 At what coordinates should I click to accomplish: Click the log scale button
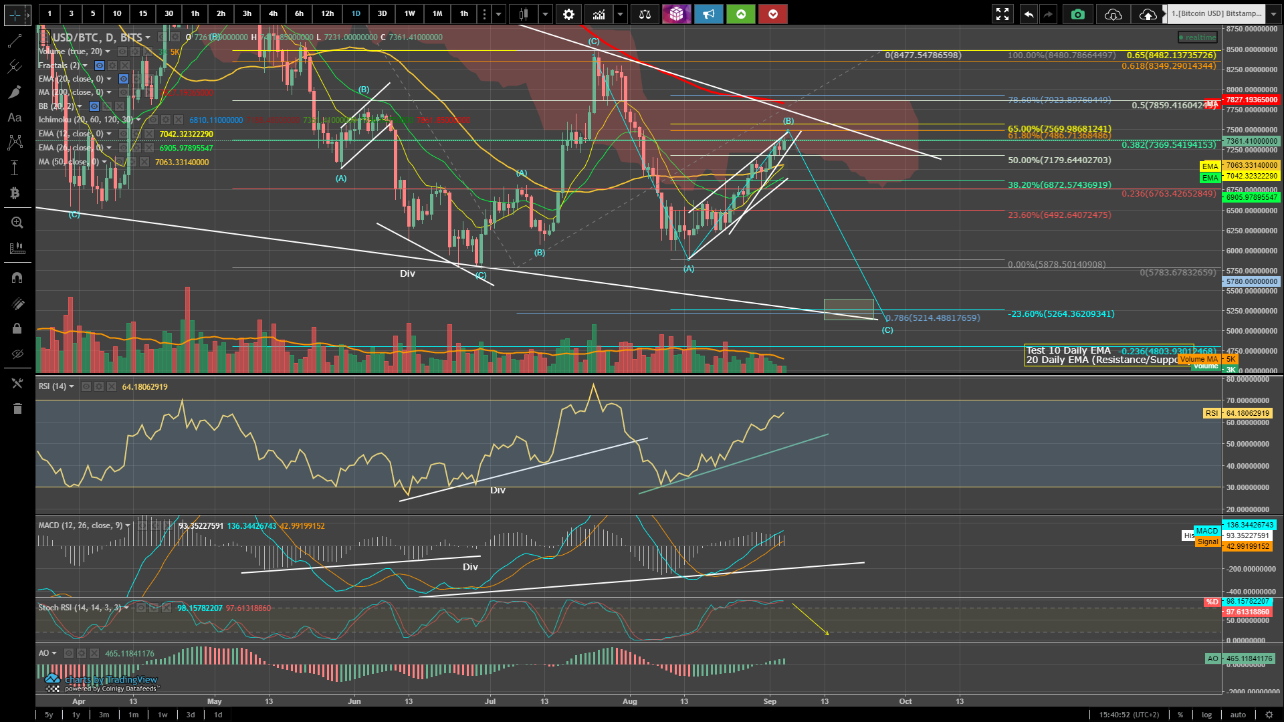[x=1206, y=715]
